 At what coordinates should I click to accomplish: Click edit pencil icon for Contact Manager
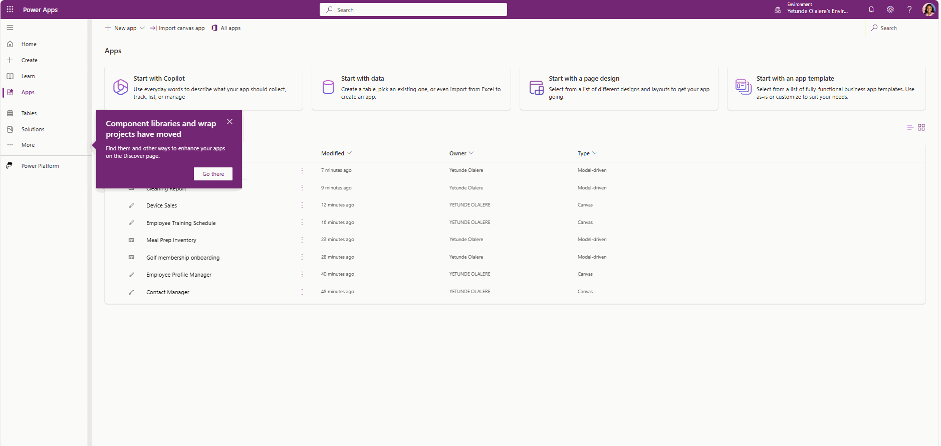131,292
